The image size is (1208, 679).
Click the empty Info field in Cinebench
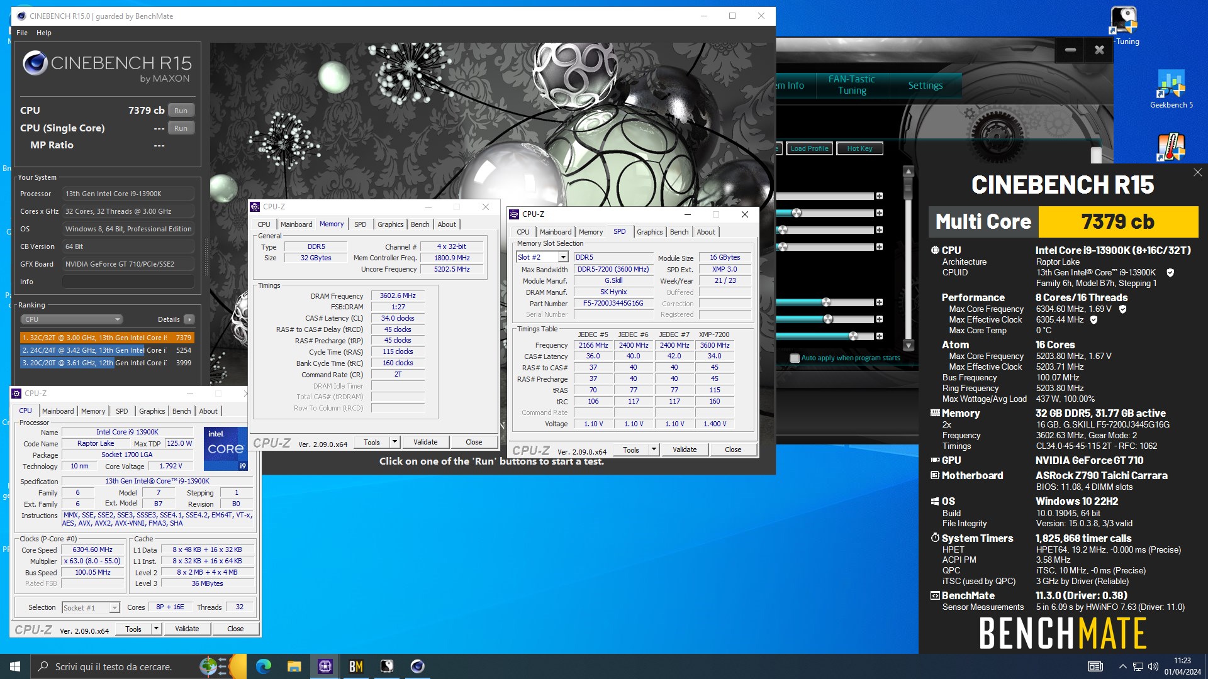point(128,282)
